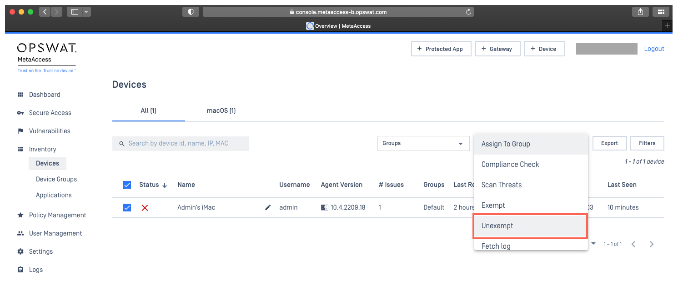Click the Agent Version column header
Viewport: 678px width, 286px height.
pos(342,185)
